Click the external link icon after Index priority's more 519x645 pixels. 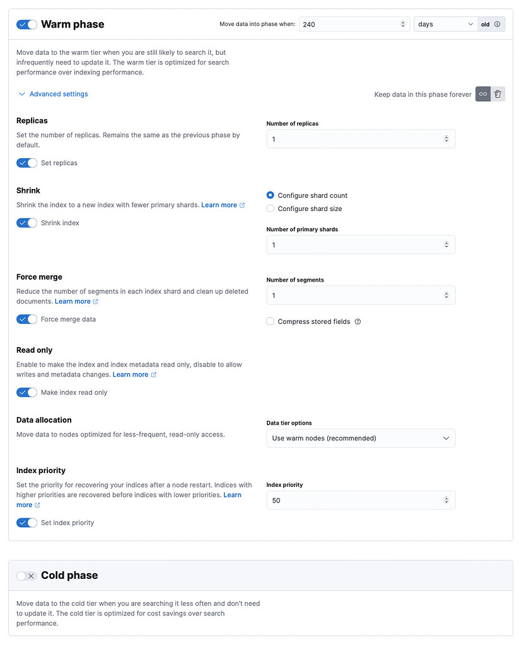pos(36,505)
